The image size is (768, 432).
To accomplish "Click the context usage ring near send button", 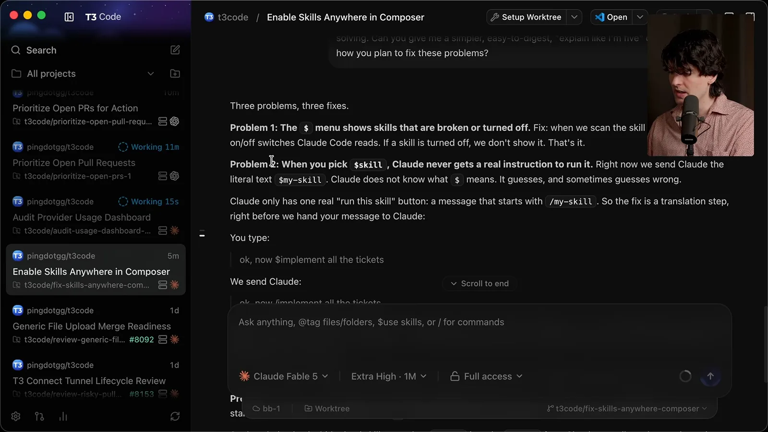I will [685, 376].
